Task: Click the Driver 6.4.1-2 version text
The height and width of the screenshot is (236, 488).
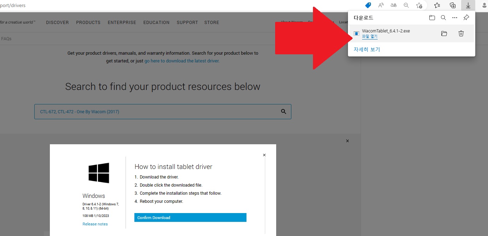Action: point(101,206)
